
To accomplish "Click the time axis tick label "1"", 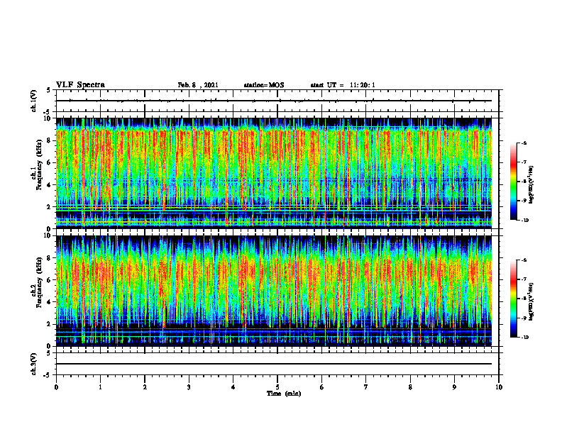I will coord(100,387).
